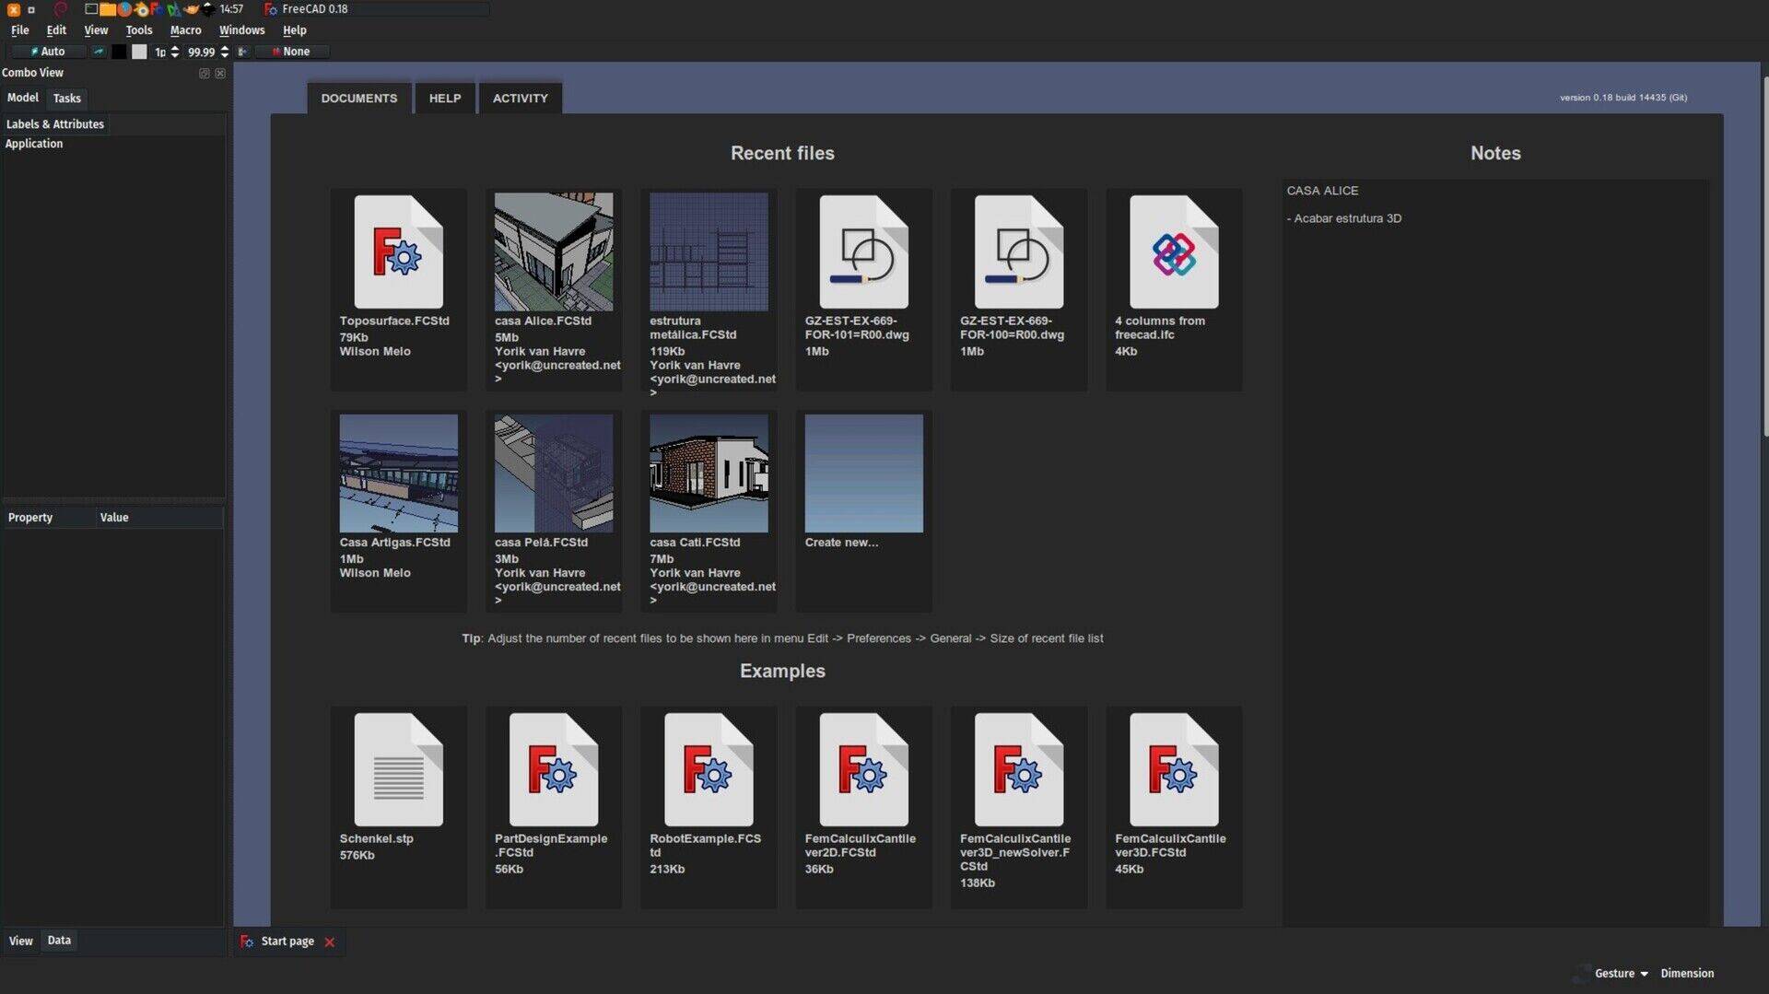
Task: Increase the line width stepper
Action: pyautogui.click(x=175, y=48)
